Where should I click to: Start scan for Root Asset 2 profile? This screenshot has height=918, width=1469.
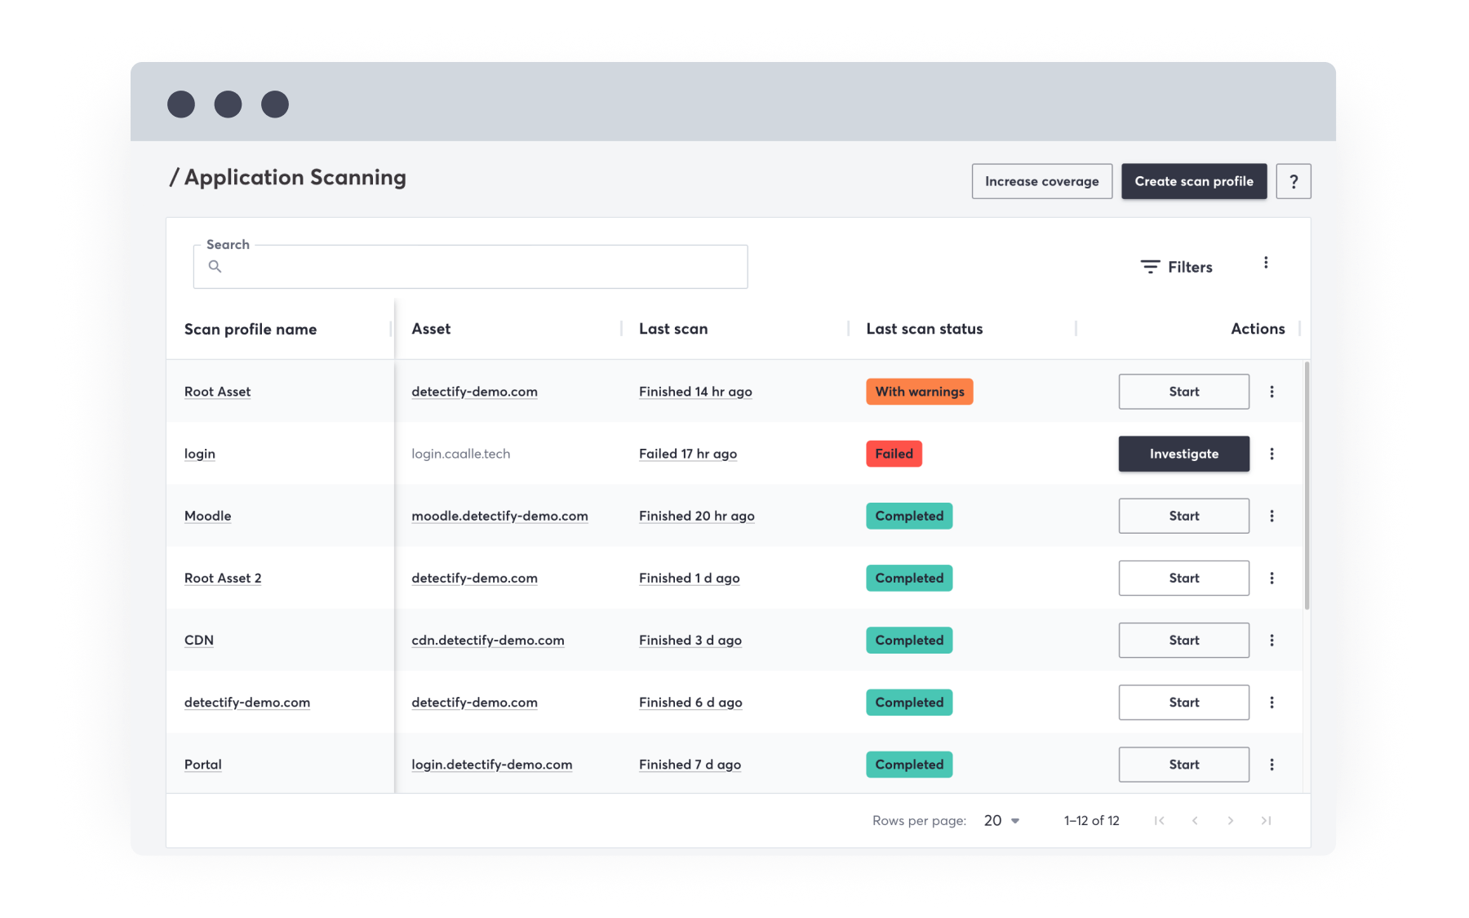(1183, 578)
